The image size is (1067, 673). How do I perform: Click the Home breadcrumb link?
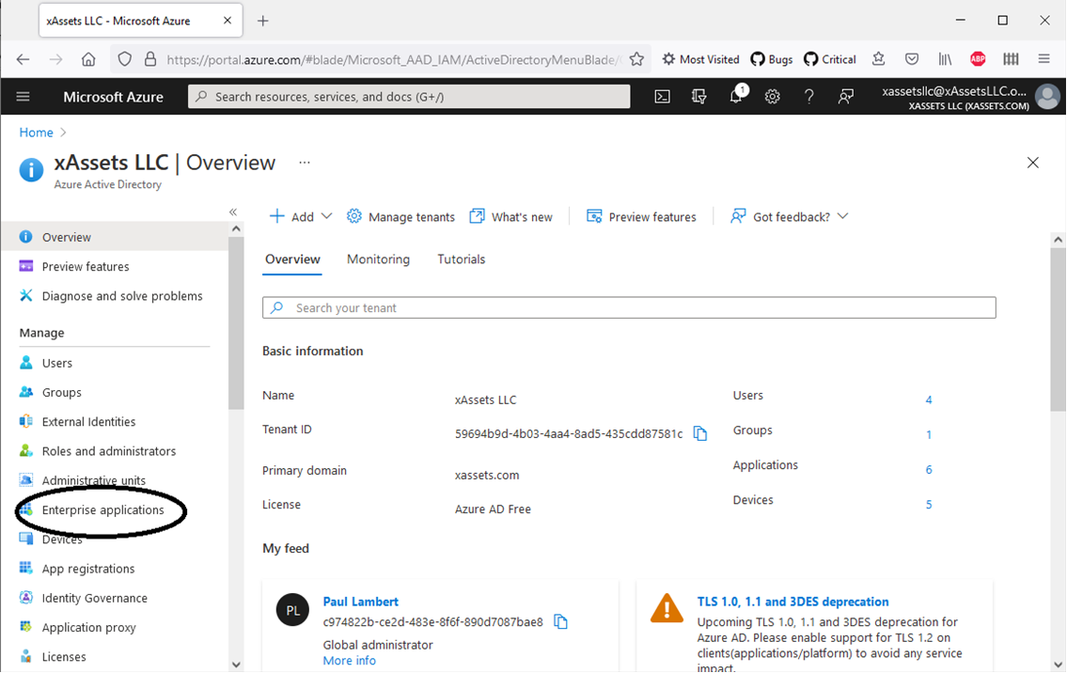tap(35, 132)
